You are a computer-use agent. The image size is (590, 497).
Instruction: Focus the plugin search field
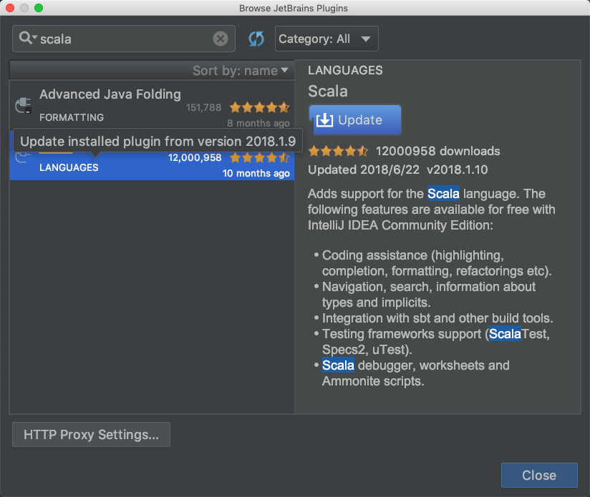[x=124, y=39]
